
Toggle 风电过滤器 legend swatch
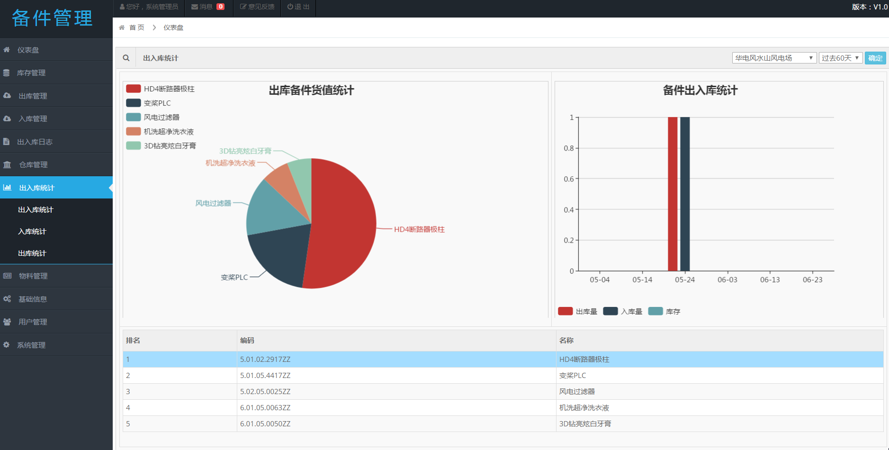tap(134, 117)
